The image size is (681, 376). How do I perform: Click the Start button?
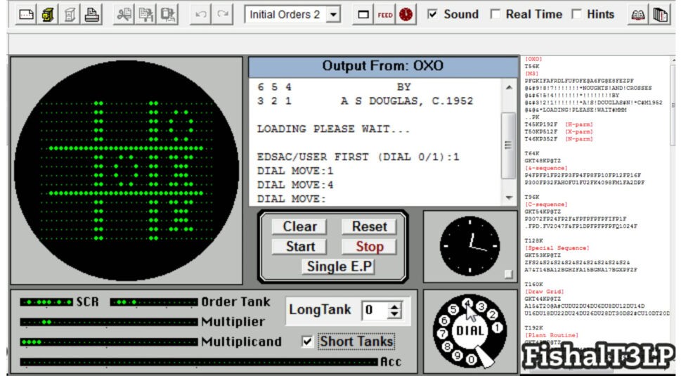299,246
